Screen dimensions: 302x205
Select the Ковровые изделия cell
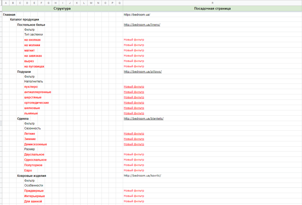pos(32,176)
